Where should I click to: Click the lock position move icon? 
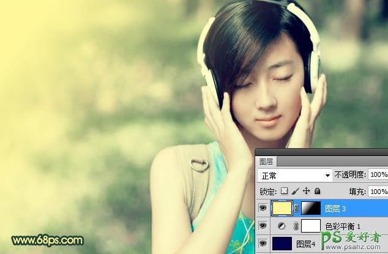[305, 192]
